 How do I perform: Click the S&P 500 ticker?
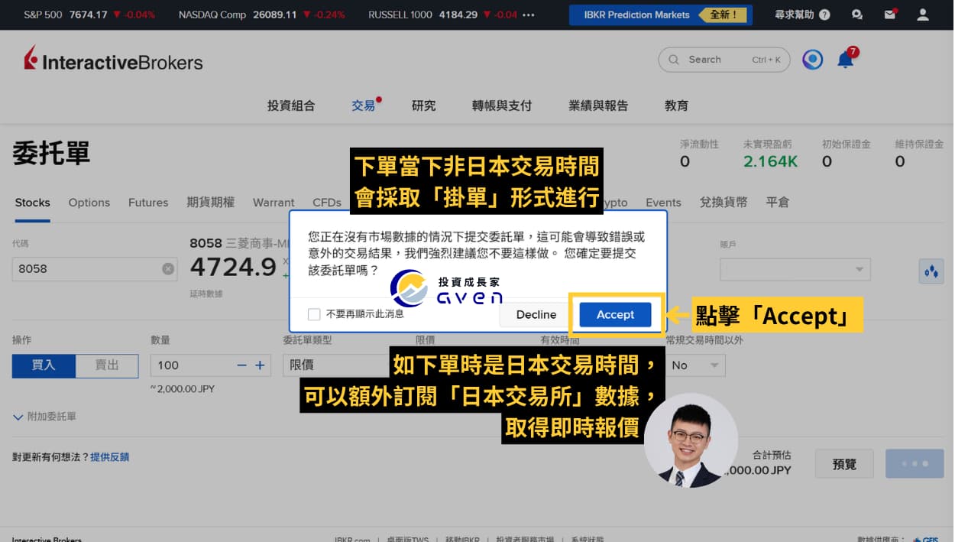click(89, 15)
